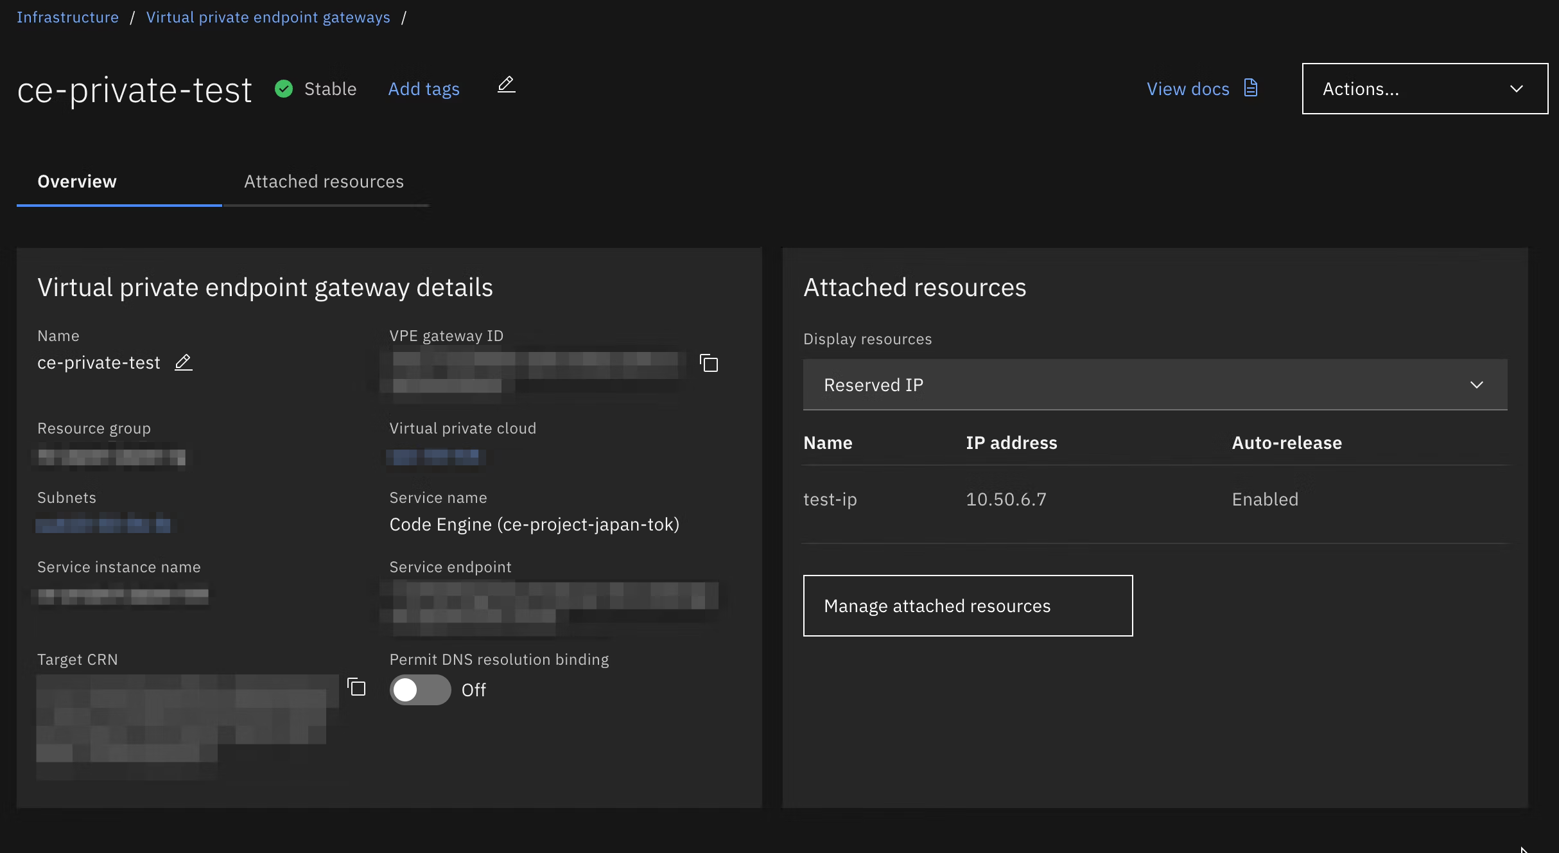Click the Add tags link
Image resolution: width=1559 pixels, height=853 pixels.
pos(424,89)
